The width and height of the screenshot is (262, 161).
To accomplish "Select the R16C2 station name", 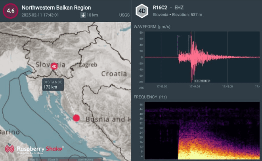I will point(161,8).
